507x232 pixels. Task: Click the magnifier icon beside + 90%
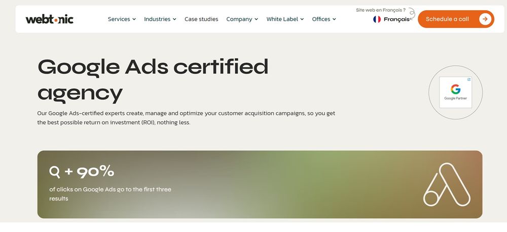coord(54,172)
